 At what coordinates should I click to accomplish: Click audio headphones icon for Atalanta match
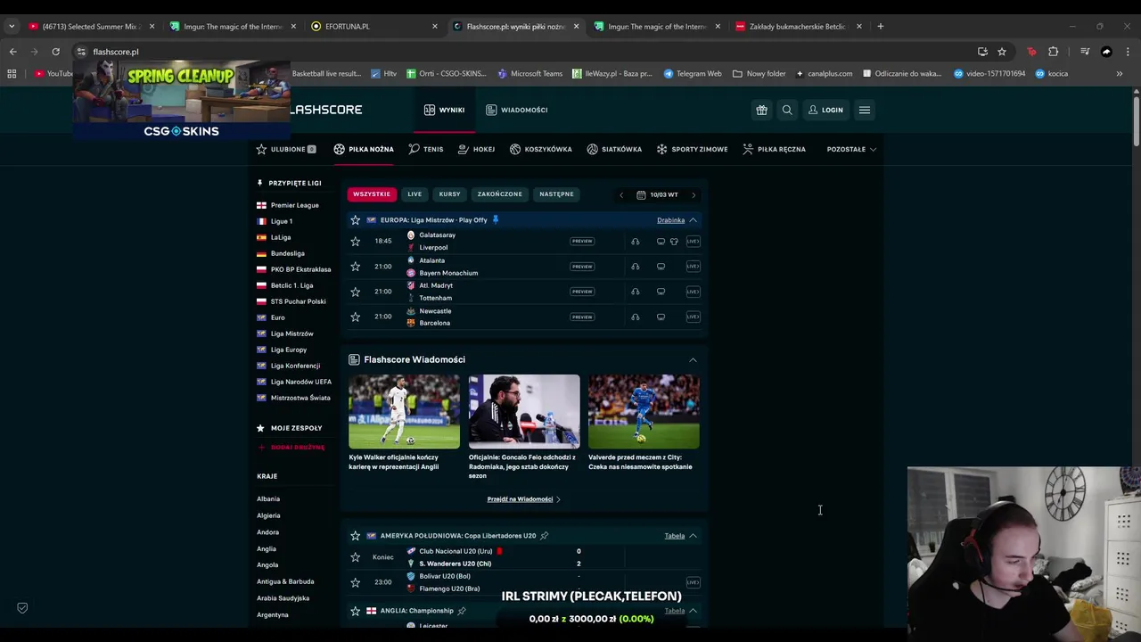[635, 266]
